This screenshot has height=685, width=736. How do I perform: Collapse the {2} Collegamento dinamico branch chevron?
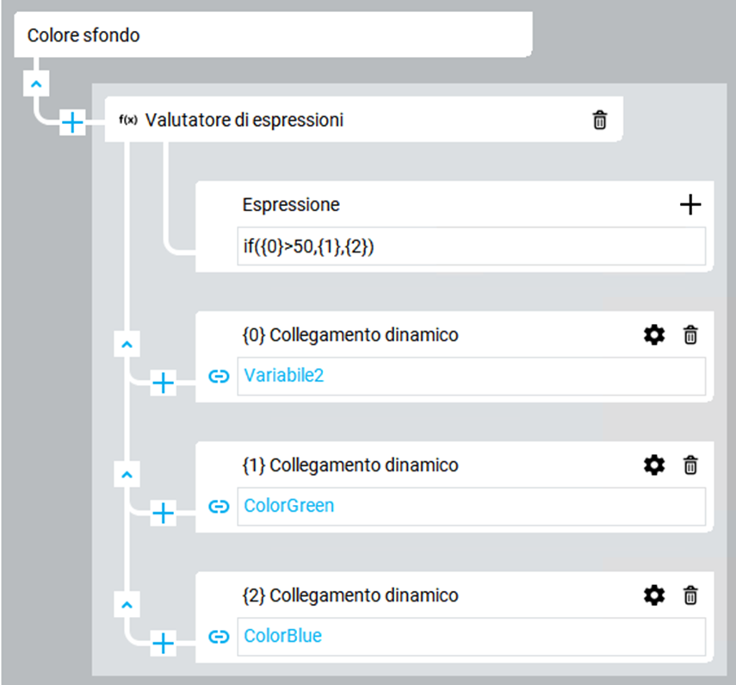point(127,604)
